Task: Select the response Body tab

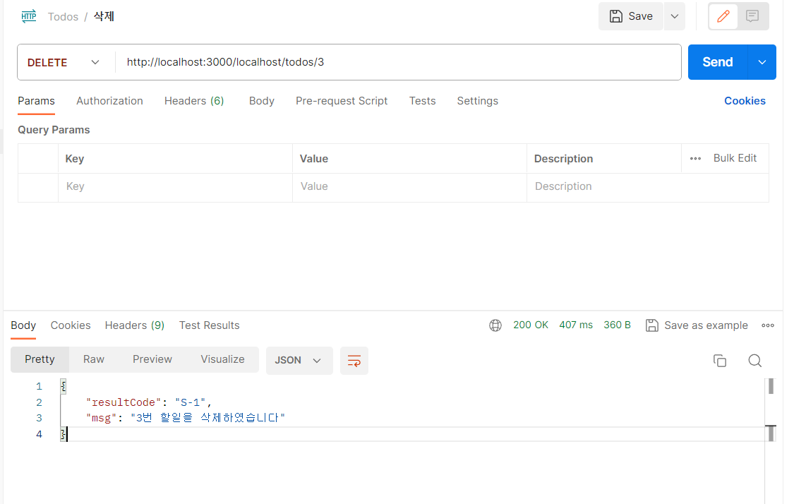Action: click(x=23, y=325)
